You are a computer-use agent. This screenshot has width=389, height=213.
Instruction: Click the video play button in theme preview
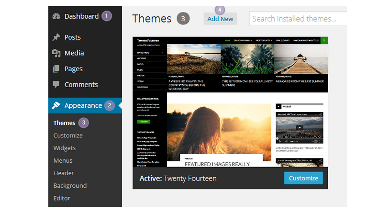pyautogui.click(x=300, y=128)
